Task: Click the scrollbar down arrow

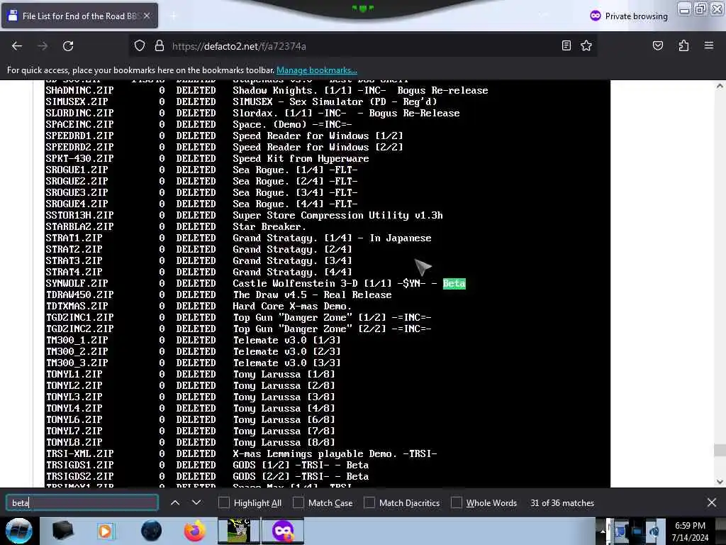Action: coord(720,482)
